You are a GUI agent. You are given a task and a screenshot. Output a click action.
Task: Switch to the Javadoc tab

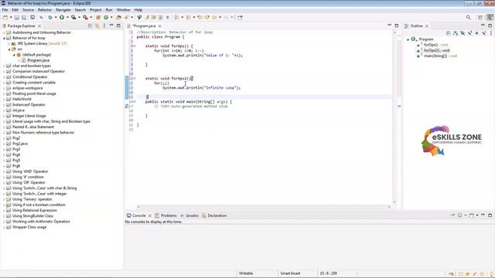click(x=189, y=215)
